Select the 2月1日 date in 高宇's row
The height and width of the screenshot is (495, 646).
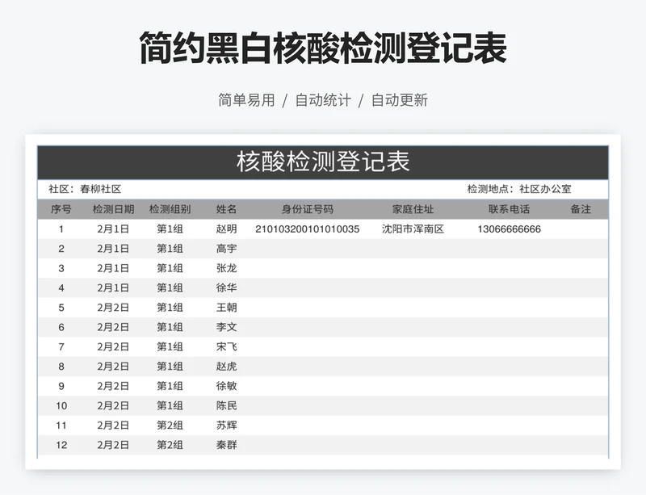tap(113, 249)
